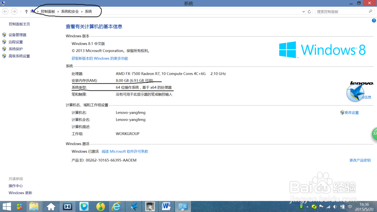Click the shield icon beside 系统保护

point(4,49)
